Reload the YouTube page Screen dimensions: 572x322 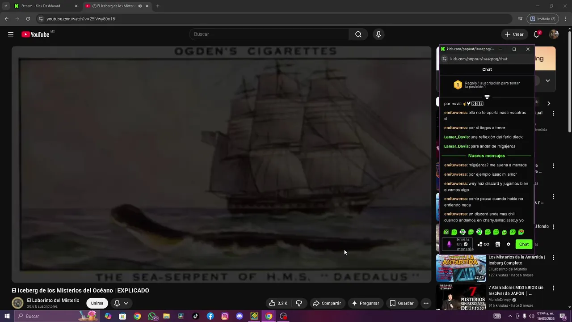[x=28, y=19]
